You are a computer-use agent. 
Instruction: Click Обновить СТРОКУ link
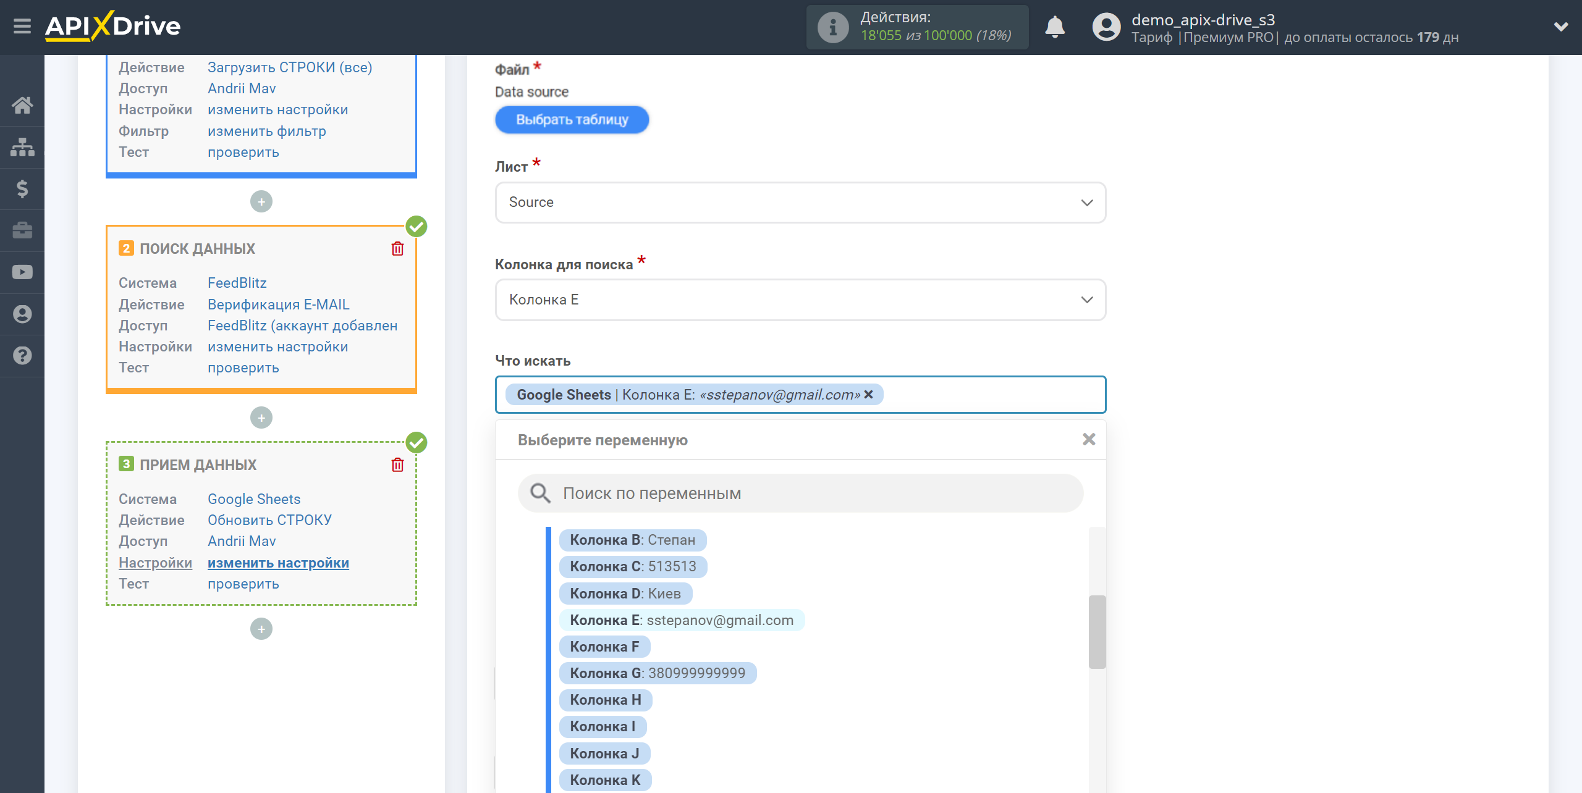270,520
